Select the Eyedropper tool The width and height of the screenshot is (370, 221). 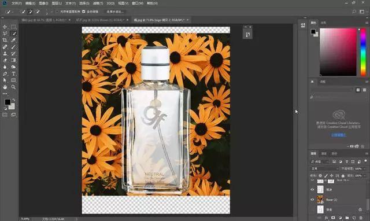point(13,40)
